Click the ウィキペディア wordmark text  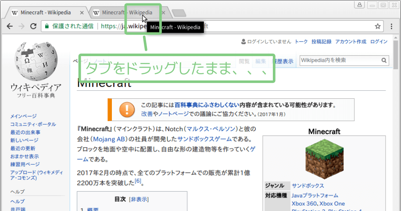tap(36, 87)
